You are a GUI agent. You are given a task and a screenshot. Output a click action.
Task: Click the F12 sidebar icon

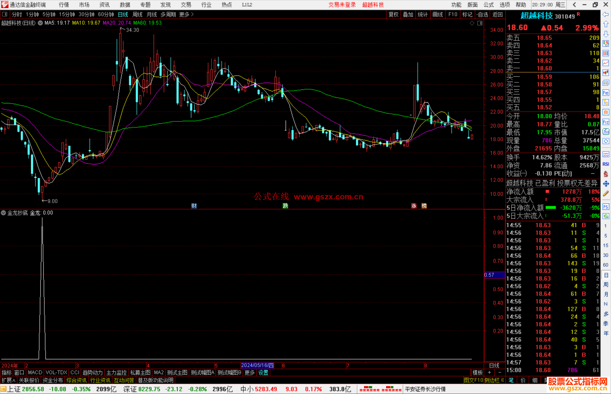tap(606, 122)
